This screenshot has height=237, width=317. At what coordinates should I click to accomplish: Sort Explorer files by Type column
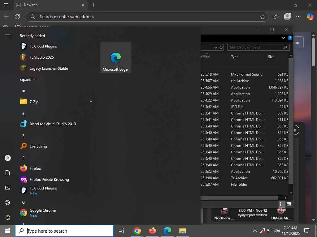(x=247, y=57)
